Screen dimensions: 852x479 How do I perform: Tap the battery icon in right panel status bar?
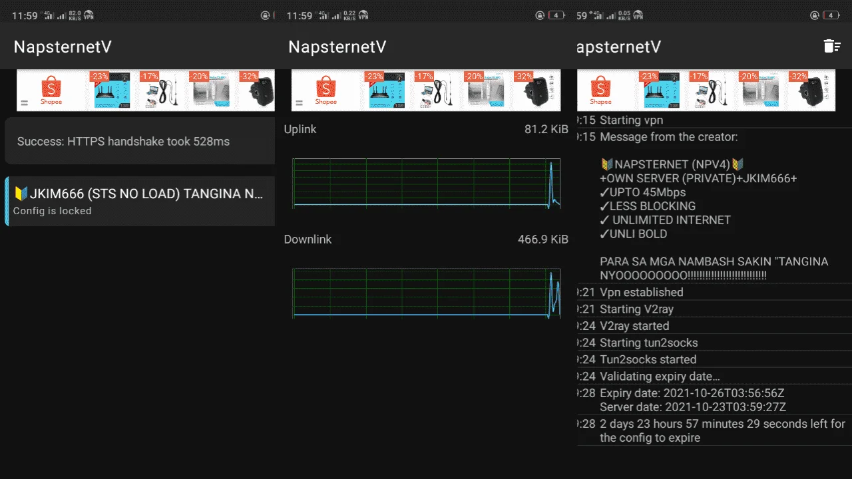point(832,15)
